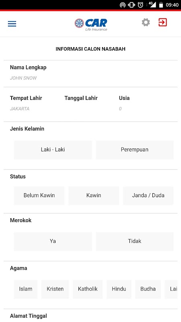This screenshot has width=181, height=322.
Task: Choose Kawin marital status
Action: [x=94, y=196]
